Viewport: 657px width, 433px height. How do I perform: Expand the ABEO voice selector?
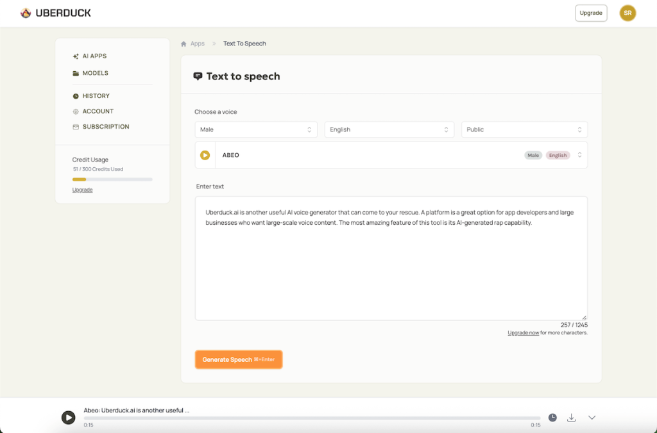click(x=579, y=155)
